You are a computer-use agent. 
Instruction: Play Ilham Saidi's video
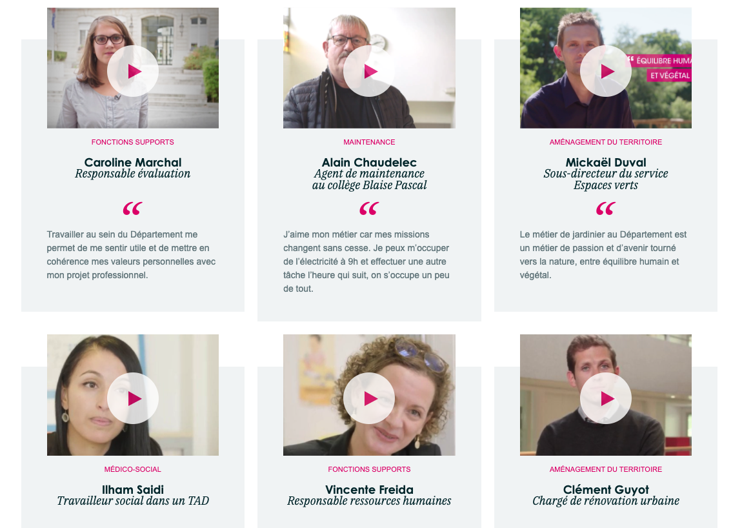[133, 398]
